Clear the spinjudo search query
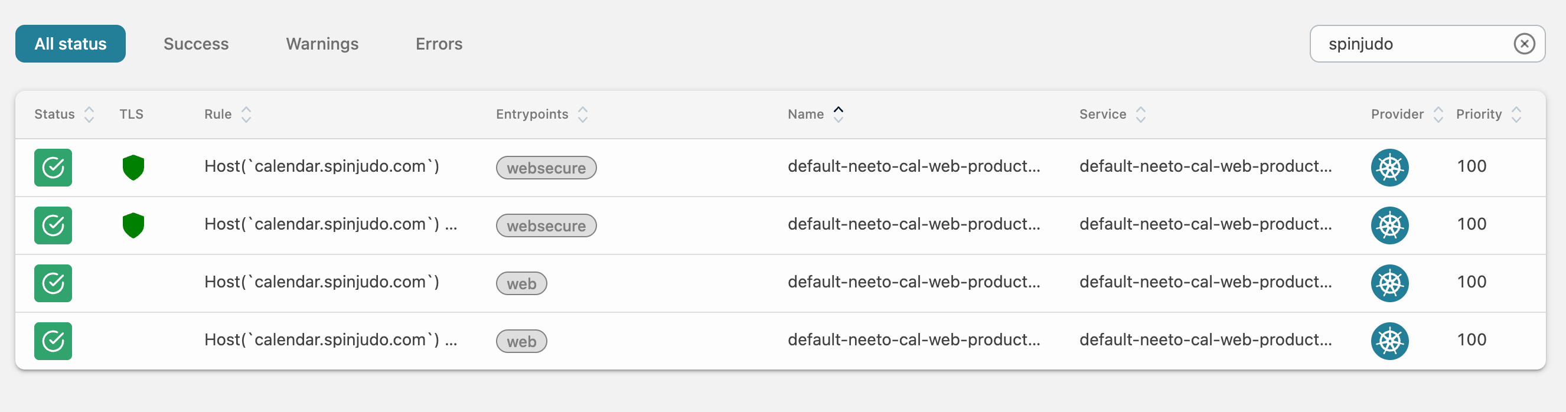Screen dimensions: 1566x412 pos(1525,43)
